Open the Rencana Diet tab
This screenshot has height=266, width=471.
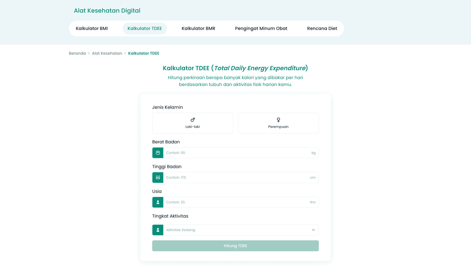pyautogui.click(x=322, y=29)
